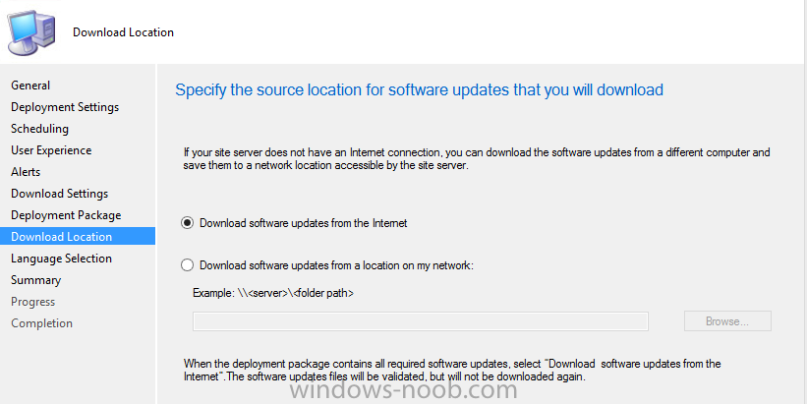Viewport: 807px width, 404px height.
Task: Select the highlighted Download Location step
Action: (78, 237)
